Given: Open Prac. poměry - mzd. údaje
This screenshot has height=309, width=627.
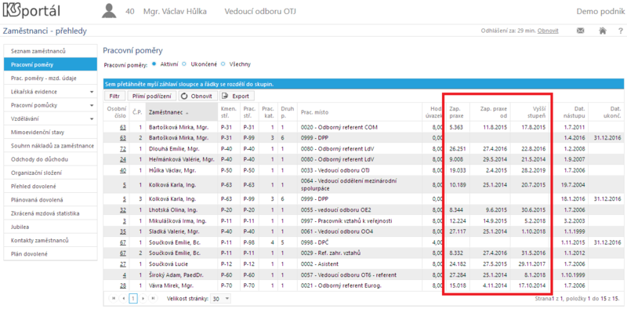Looking at the screenshot, I should coord(50,78).
